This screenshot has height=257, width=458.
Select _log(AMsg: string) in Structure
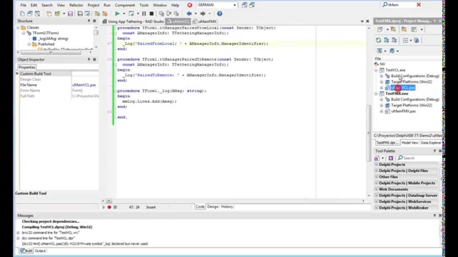click(x=53, y=39)
